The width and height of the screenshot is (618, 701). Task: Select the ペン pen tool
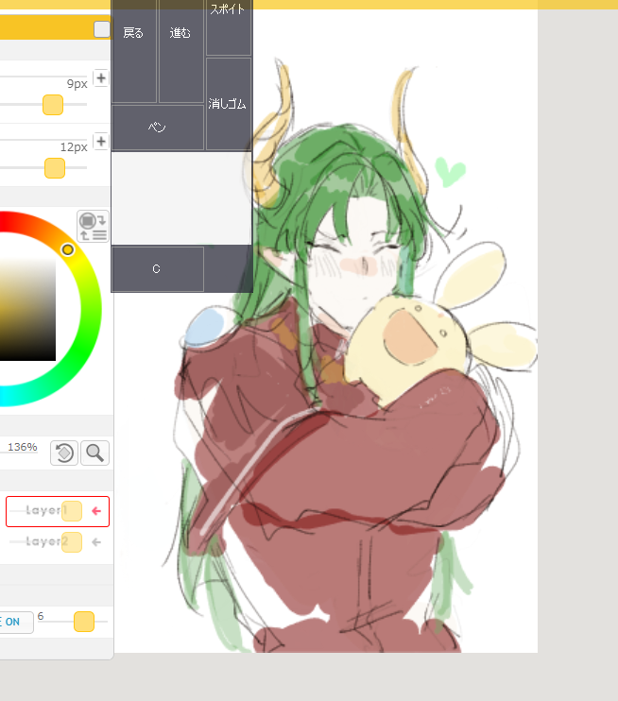pos(158,128)
